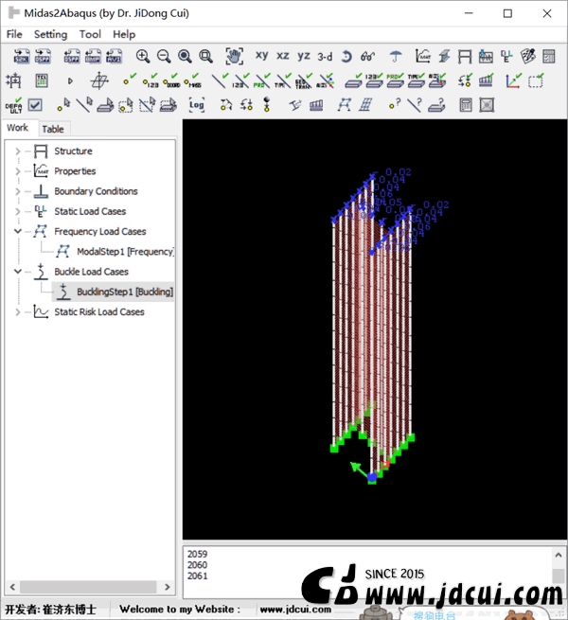This screenshot has width=568, height=620.
Task: Click the select line by pointer icon
Action: coord(84,105)
